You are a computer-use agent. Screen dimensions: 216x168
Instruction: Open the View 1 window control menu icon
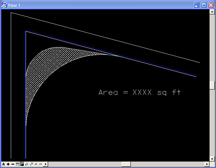(4, 5)
